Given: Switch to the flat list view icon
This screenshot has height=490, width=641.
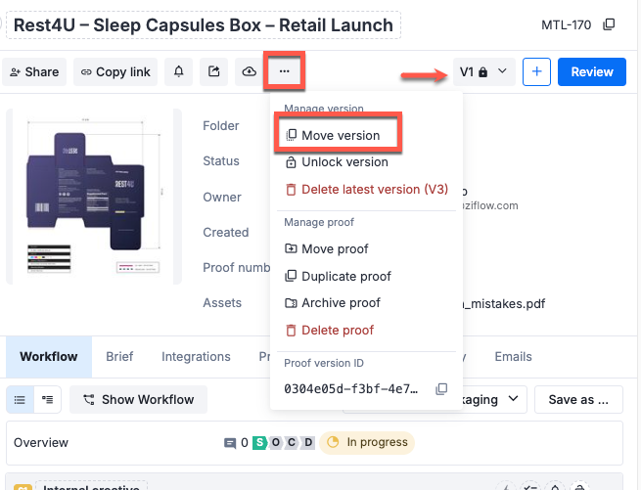Looking at the screenshot, I should point(20,399).
